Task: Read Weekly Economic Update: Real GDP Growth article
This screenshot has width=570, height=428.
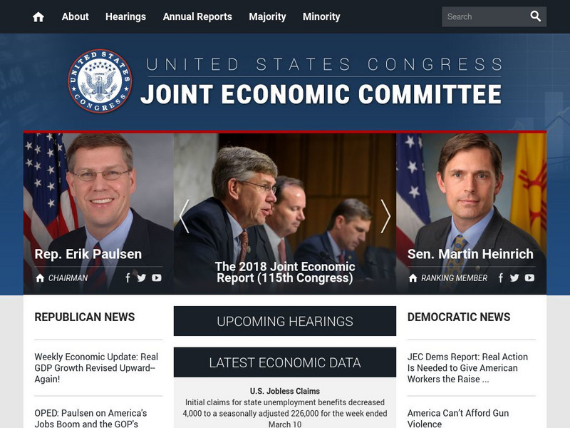Action: pos(96,368)
